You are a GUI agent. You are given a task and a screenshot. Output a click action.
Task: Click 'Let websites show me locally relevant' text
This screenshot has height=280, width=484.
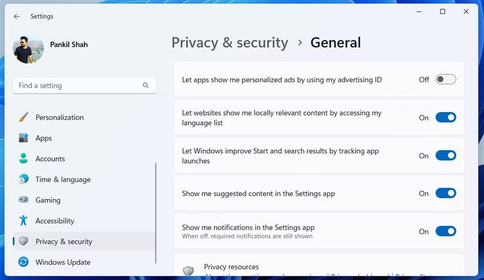pyautogui.click(x=282, y=117)
